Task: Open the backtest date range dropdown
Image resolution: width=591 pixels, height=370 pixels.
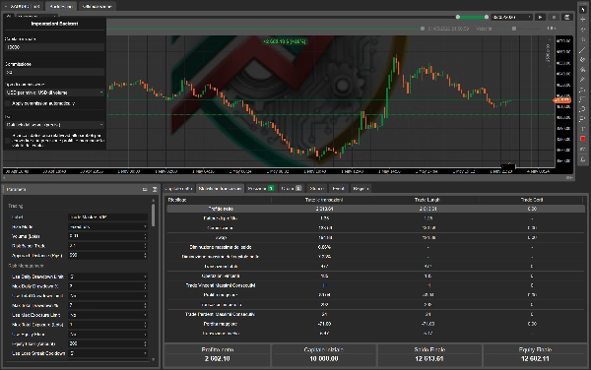Action: 512,17
